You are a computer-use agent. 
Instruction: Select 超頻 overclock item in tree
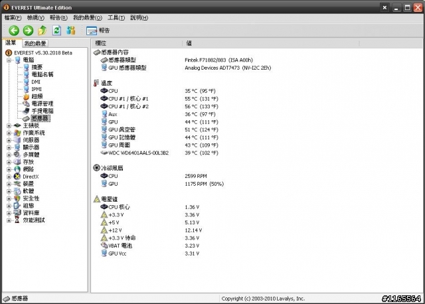pyautogui.click(x=37, y=96)
